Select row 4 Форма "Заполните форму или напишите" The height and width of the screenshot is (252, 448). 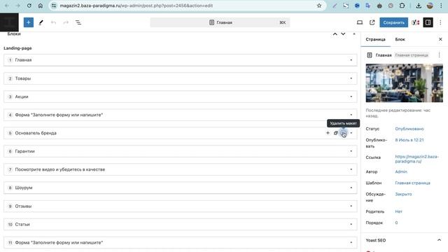tap(181, 115)
